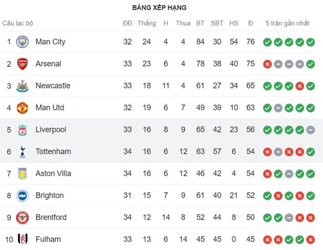Click the Man City club crest
The width and height of the screenshot is (323, 250).
23,41
